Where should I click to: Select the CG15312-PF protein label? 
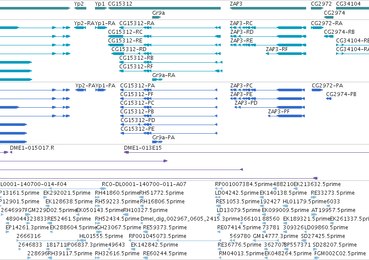137,94
